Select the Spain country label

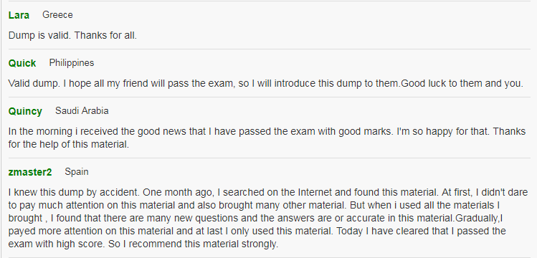point(77,172)
